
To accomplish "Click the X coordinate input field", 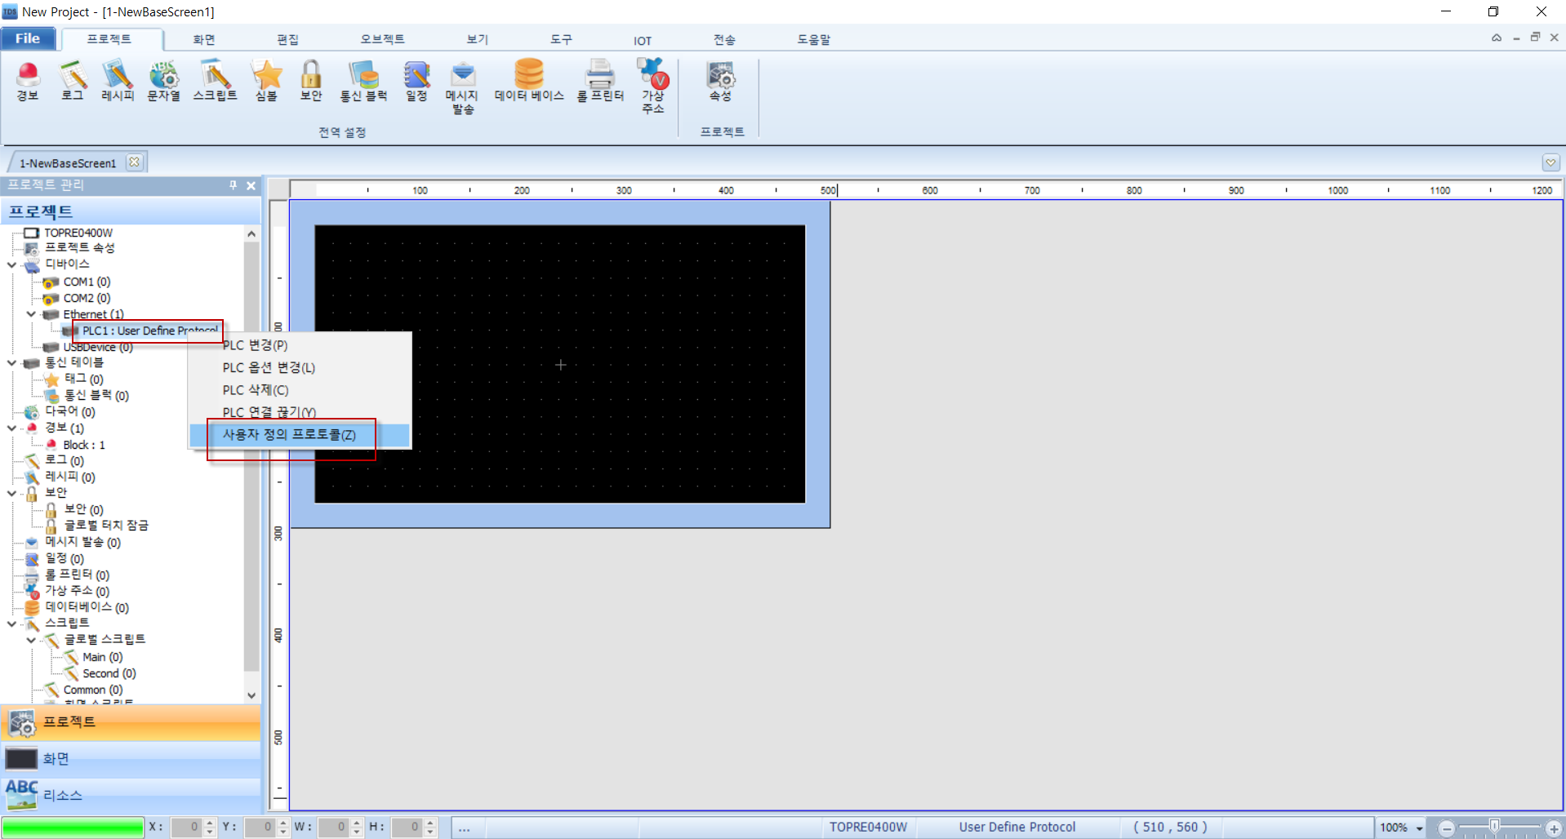I will pos(187,827).
